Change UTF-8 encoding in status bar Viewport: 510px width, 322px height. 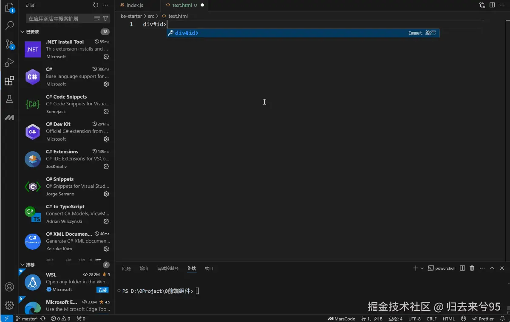(x=414, y=319)
